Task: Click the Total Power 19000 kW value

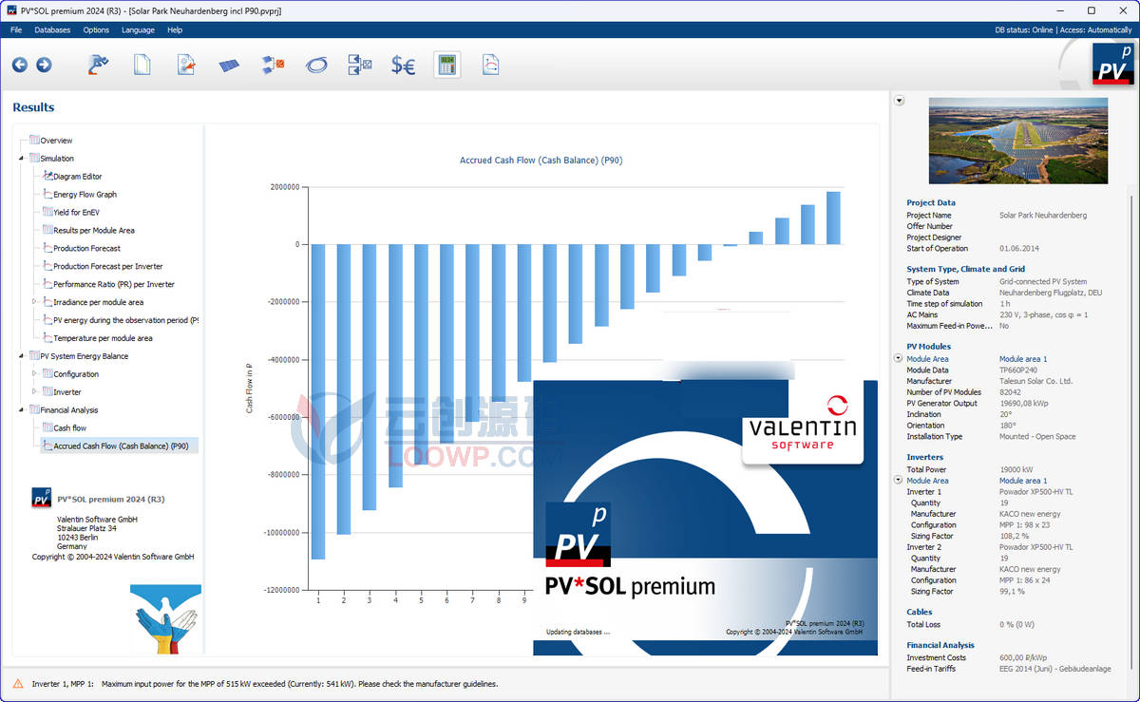Action: pyautogui.click(x=1016, y=469)
